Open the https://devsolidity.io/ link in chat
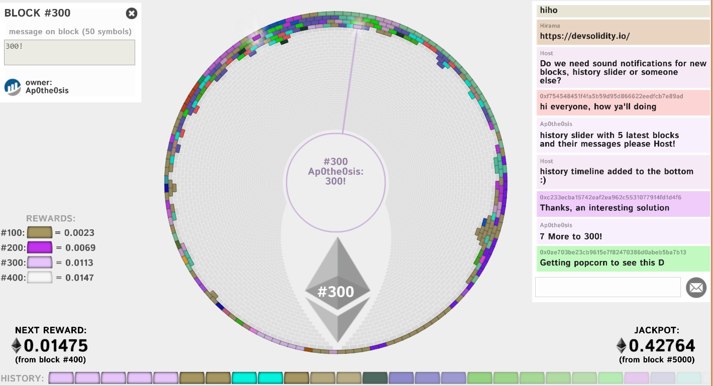The image size is (713, 386). tap(585, 36)
